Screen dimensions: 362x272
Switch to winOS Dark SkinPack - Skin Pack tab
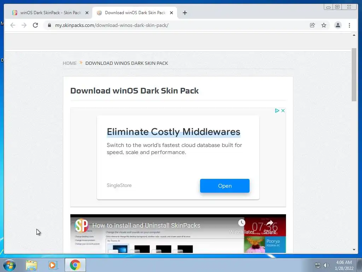pyautogui.click(x=50, y=13)
